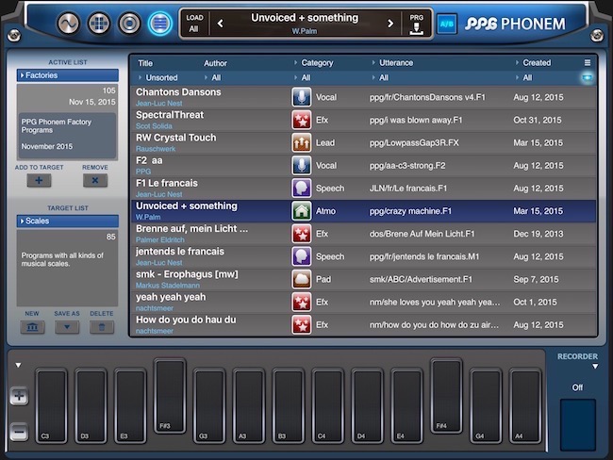Toggle the Load All button
613x460 pixels.
pos(194,24)
